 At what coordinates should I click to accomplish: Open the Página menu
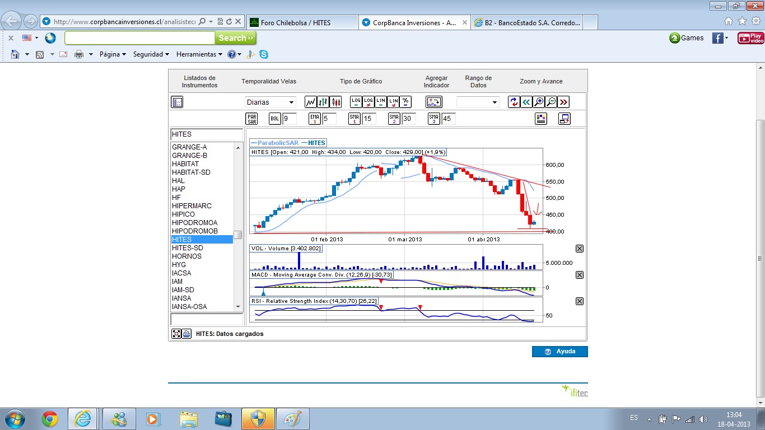click(x=113, y=54)
